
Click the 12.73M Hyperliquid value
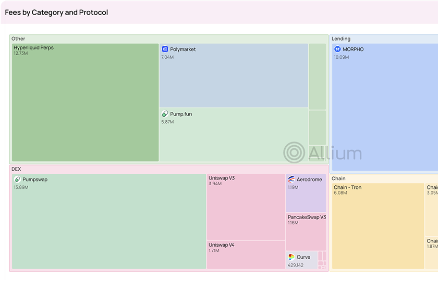tap(21, 53)
